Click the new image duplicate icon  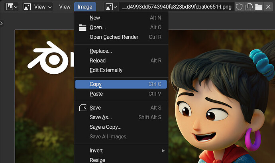249,7
